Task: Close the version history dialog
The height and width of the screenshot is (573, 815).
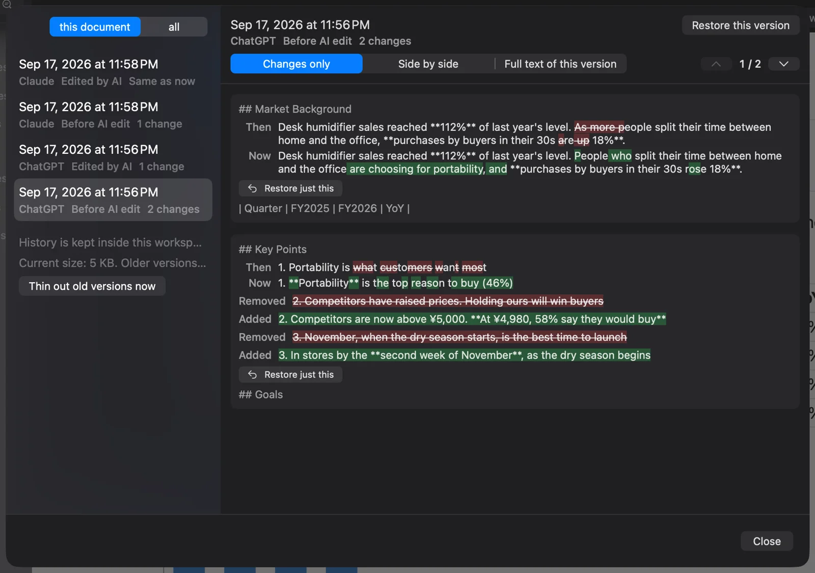Action: point(767,541)
